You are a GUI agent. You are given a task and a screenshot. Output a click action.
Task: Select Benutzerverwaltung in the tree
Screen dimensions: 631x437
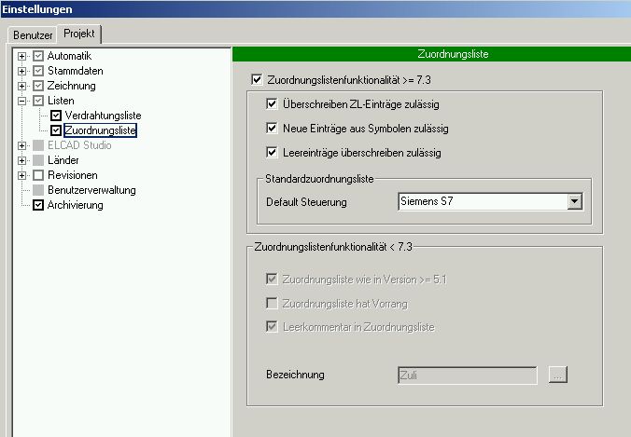(91, 190)
